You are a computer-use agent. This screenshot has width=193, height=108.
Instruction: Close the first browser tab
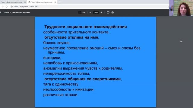(x=25, y=2)
